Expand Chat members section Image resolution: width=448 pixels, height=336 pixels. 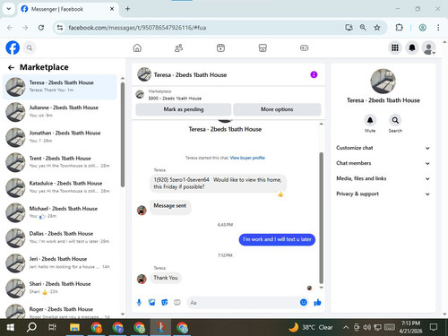click(383, 163)
